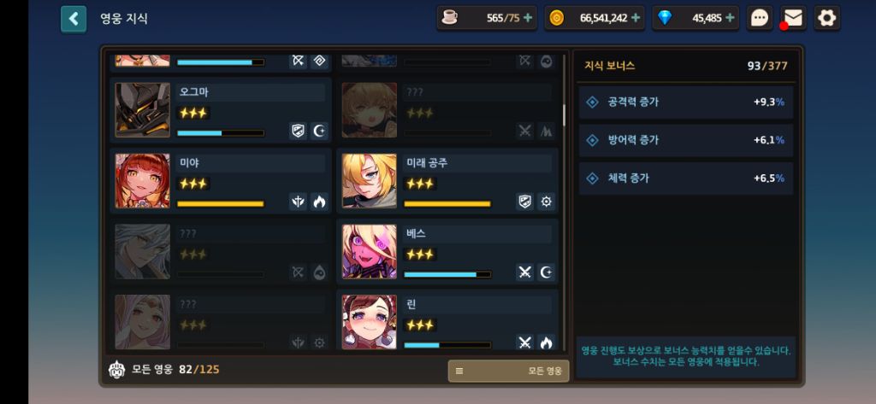Open the 모든 영웅 filter dropdown
The image size is (876, 404).
[508, 371]
